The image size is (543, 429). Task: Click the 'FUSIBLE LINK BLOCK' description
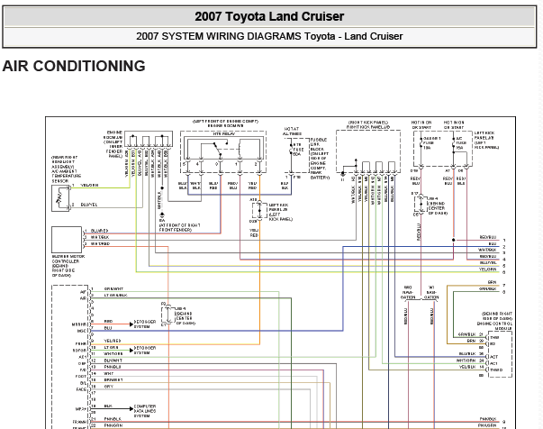319,159
